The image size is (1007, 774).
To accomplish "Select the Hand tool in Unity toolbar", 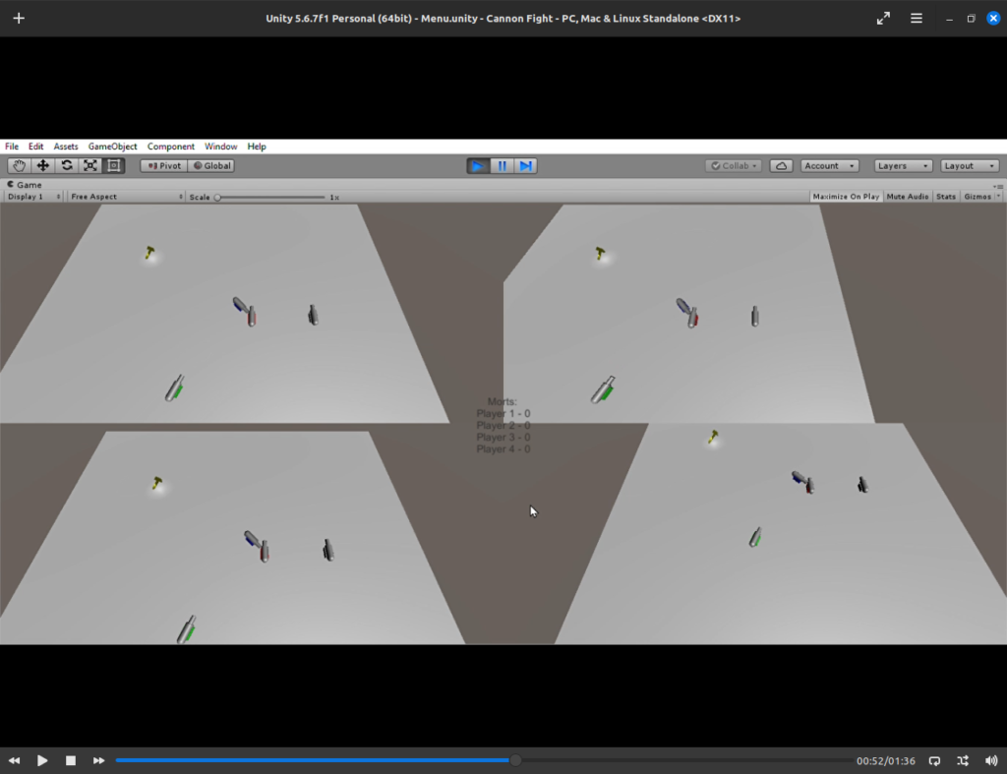I will coord(20,166).
